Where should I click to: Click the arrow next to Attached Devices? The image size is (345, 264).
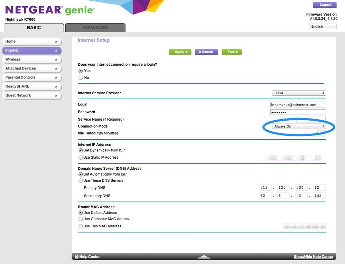[x=56, y=69]
